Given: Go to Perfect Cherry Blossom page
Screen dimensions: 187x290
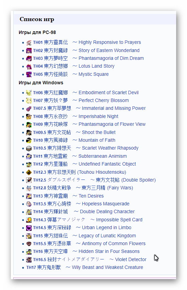Looking at the screenshot, I should [x=104, y=100].
